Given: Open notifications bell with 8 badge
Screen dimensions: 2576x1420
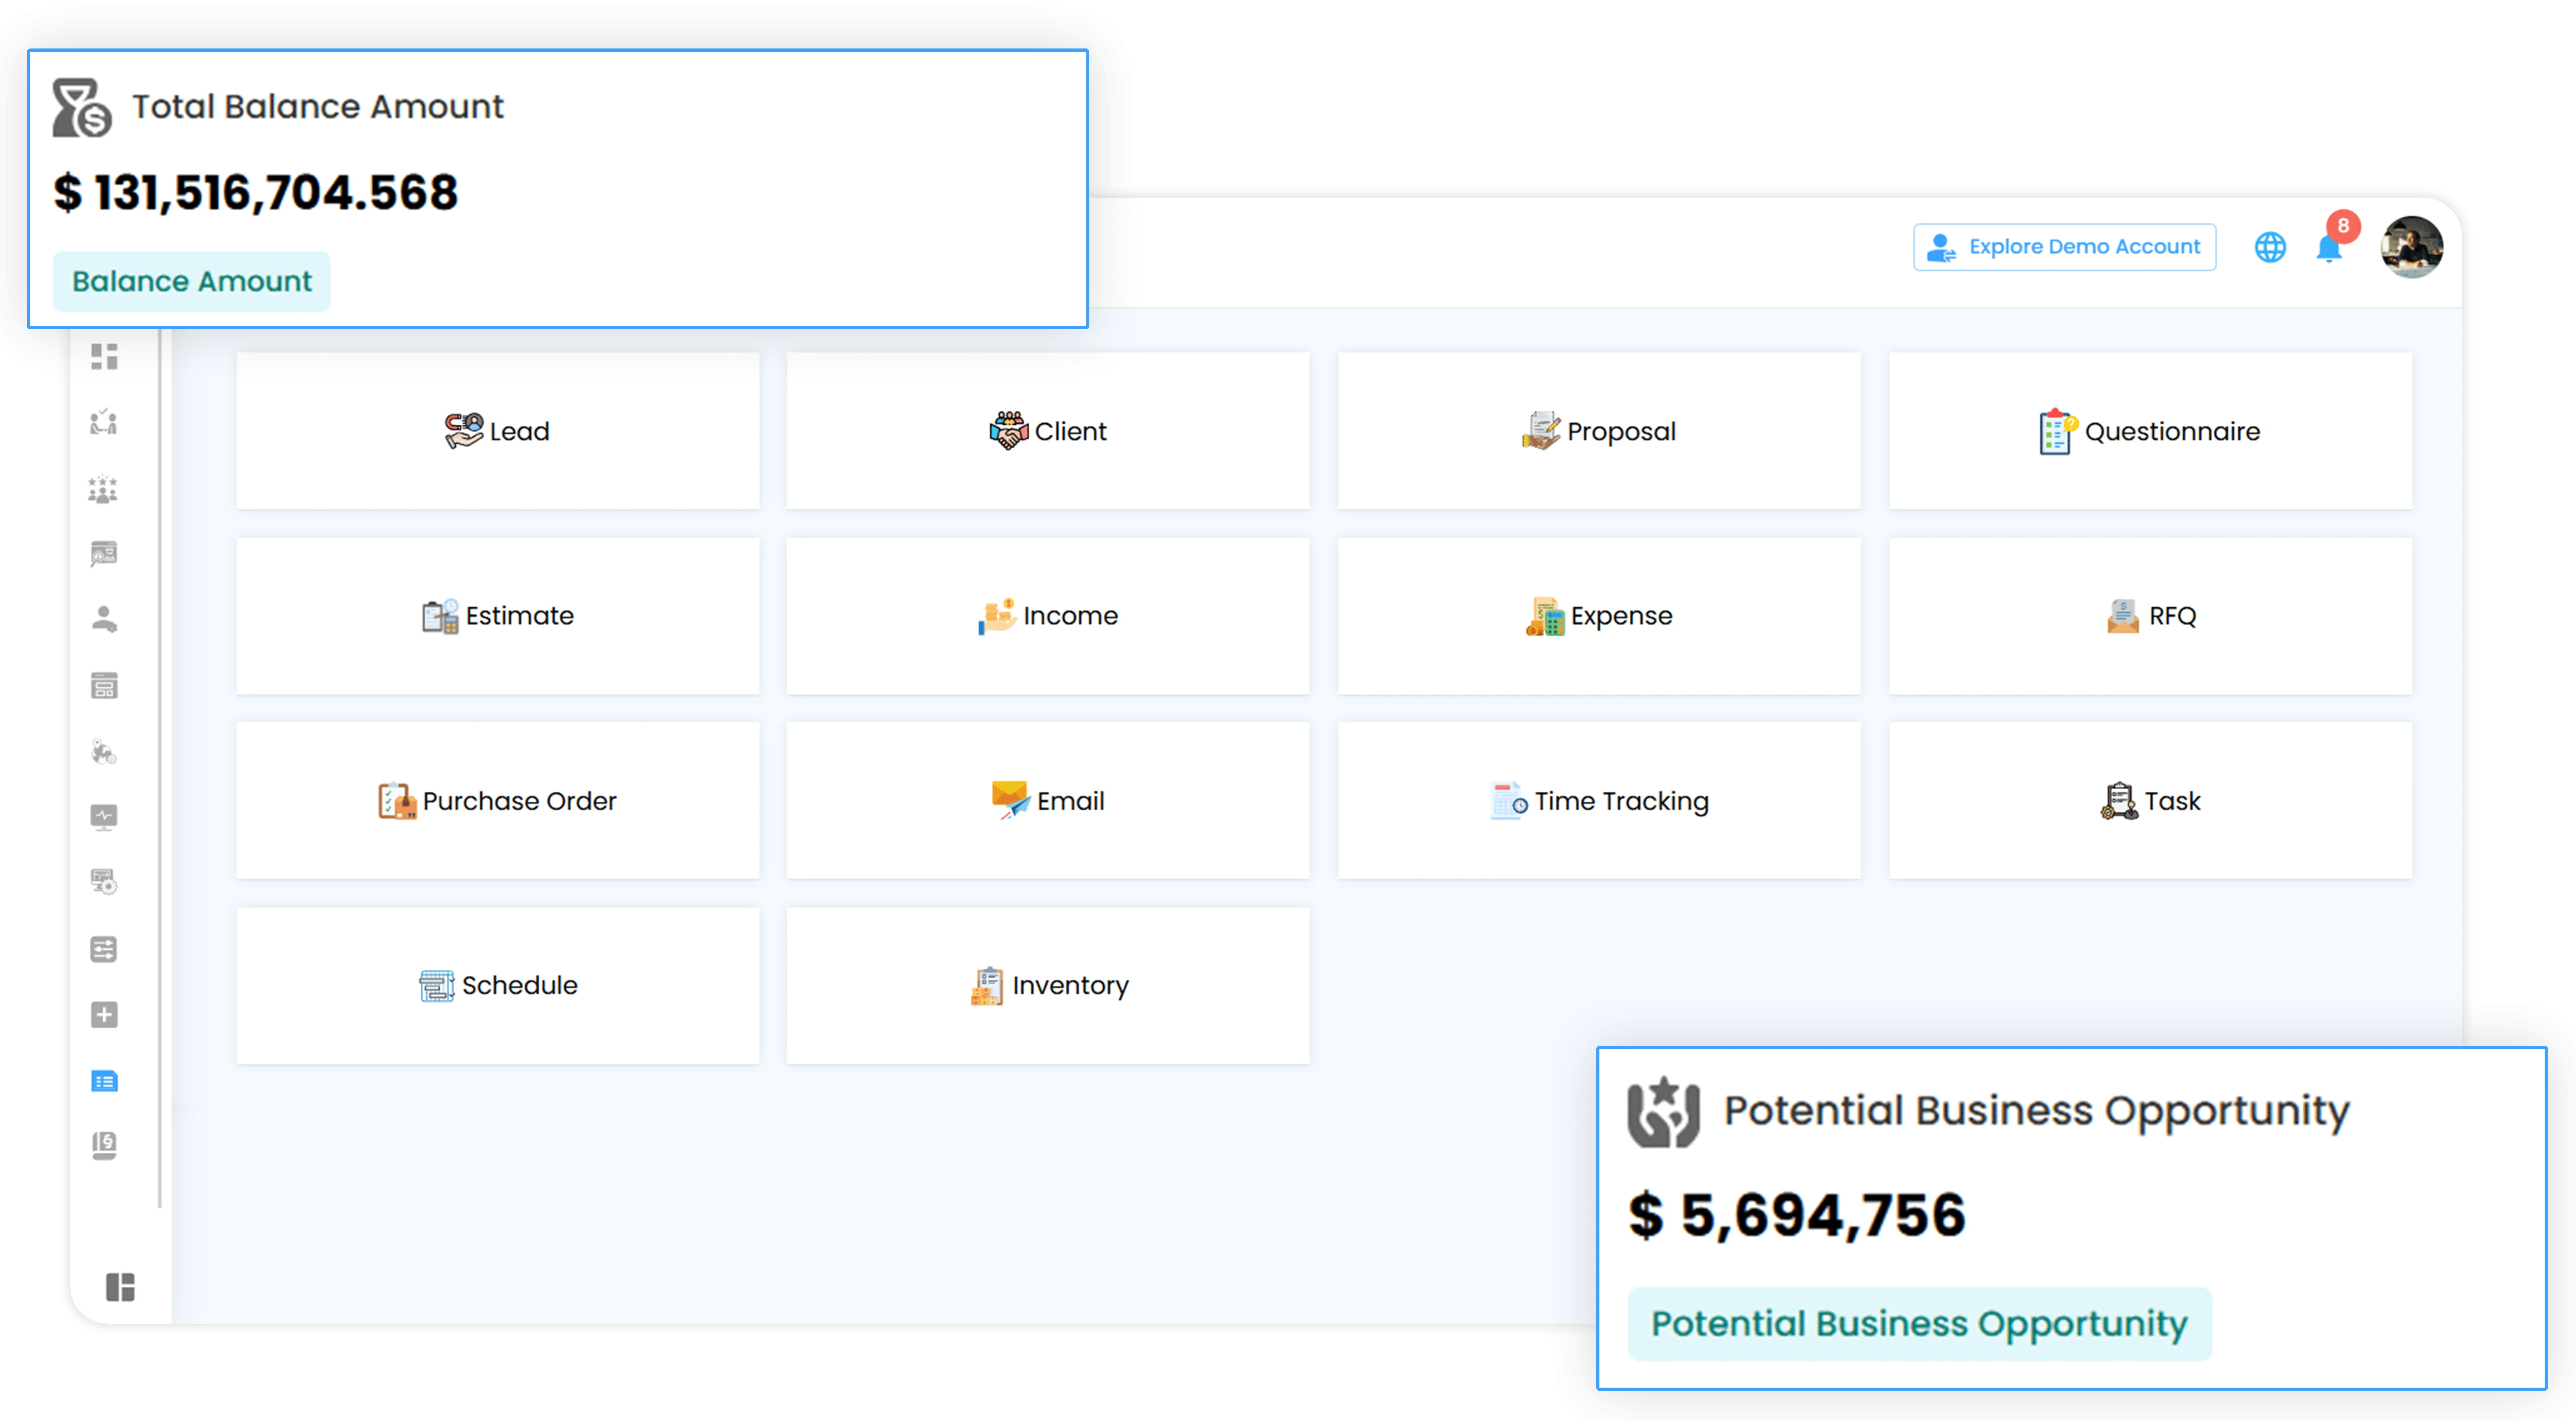Looking at the screenshot, I should [x=2330, y=247].
